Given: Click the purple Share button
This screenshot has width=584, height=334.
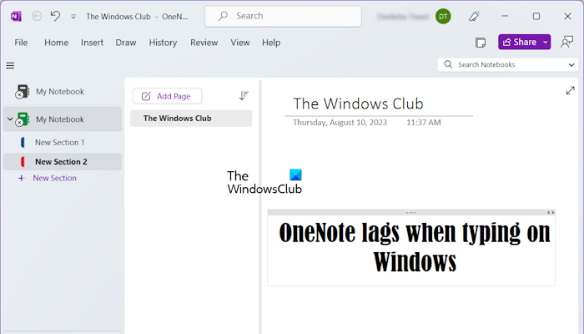Looking at the screenshot, I should [x=520, y=42].
